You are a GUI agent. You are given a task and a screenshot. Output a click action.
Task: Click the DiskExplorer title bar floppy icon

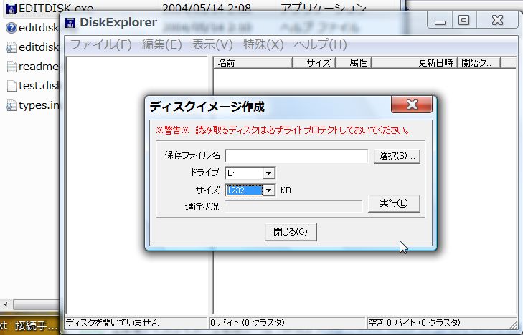tap(70, 23)
